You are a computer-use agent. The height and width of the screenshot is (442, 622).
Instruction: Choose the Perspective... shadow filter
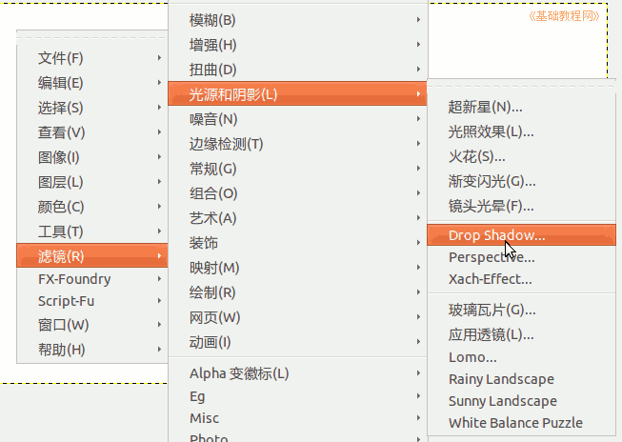click(x=521, y=257)
